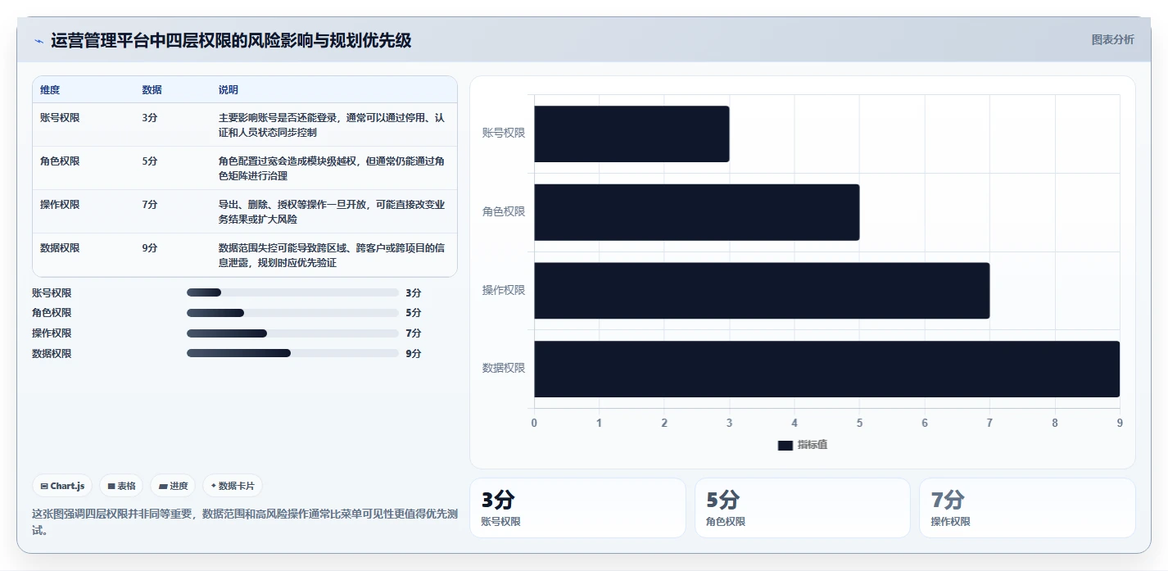
Task: Click the 说明 column header
Action: point(229,90)
